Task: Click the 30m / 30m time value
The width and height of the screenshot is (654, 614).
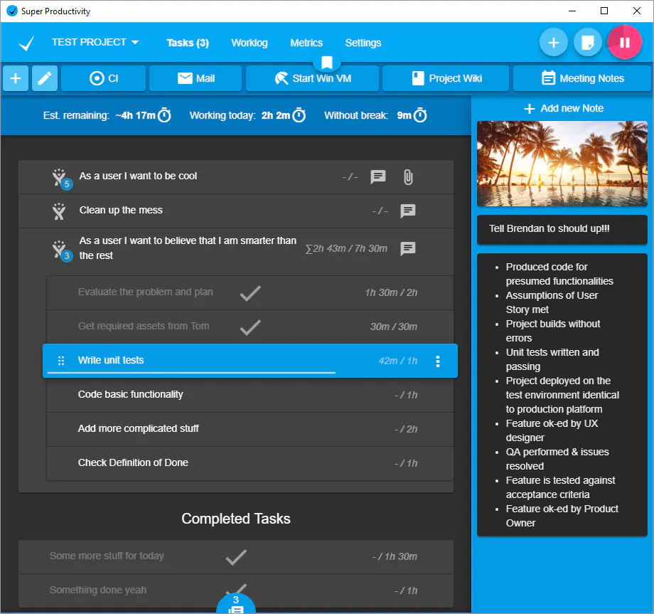Action: [393, 327]
